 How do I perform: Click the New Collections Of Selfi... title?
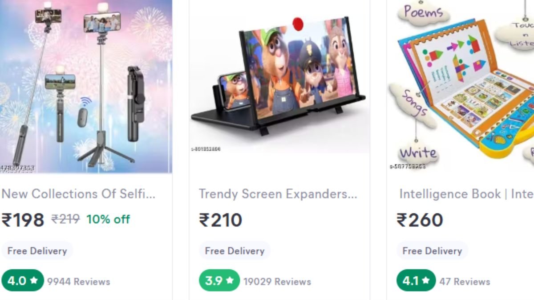(x=78, y=194)
